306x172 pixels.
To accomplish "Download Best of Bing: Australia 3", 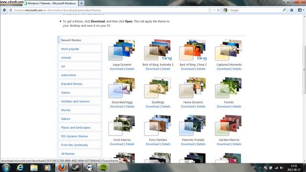I will tap(153, 69).
